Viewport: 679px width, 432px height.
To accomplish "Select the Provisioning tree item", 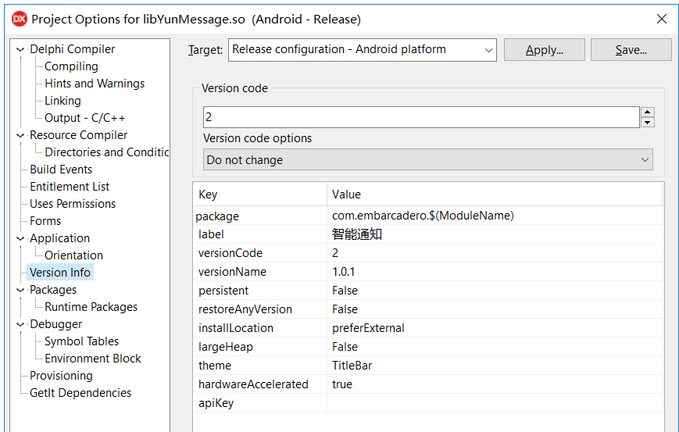I will pos(61,376).
